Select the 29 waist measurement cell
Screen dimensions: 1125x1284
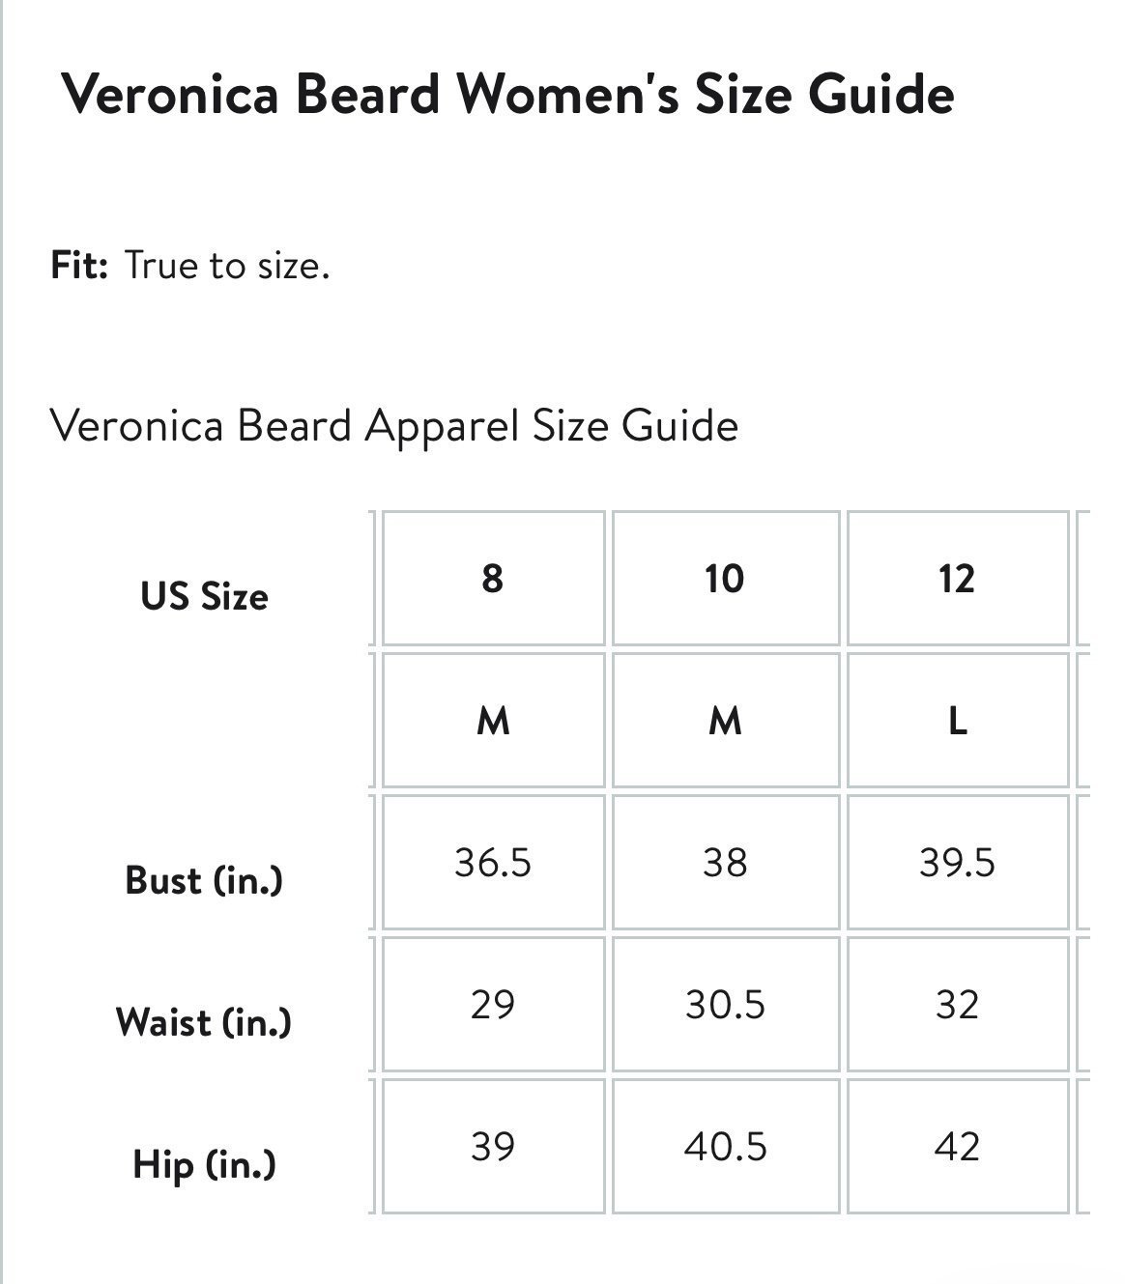point(493,1004)
